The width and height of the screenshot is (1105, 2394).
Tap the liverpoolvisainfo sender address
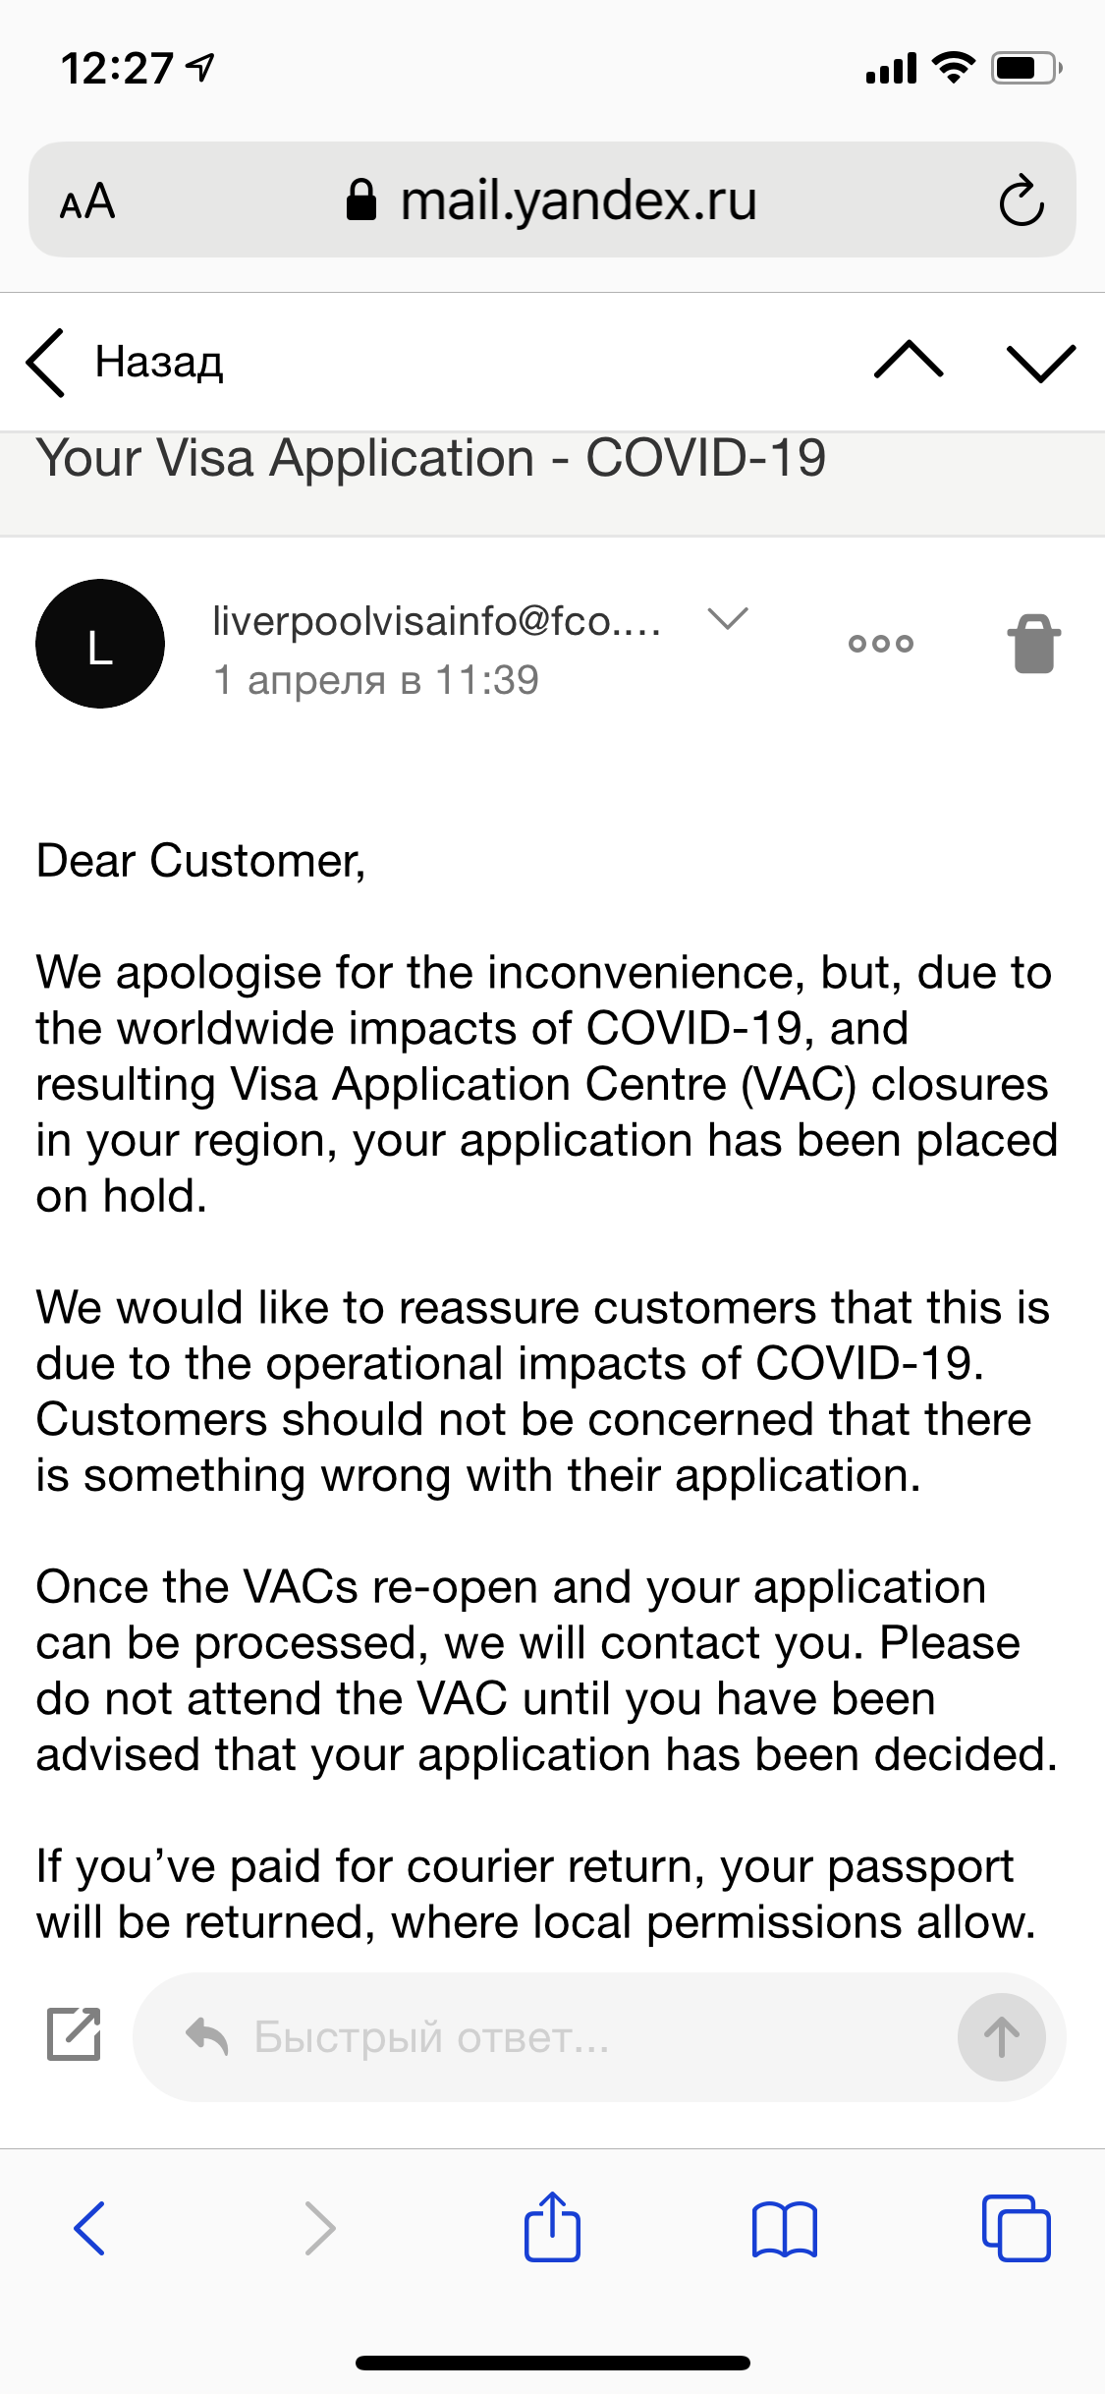pyautogui.click(x=436, y=621)
